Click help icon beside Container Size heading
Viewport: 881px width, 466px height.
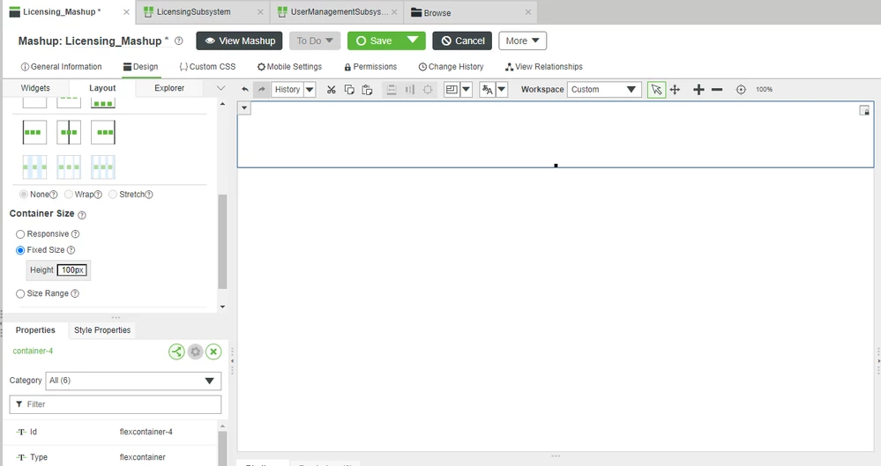(82, 215)
